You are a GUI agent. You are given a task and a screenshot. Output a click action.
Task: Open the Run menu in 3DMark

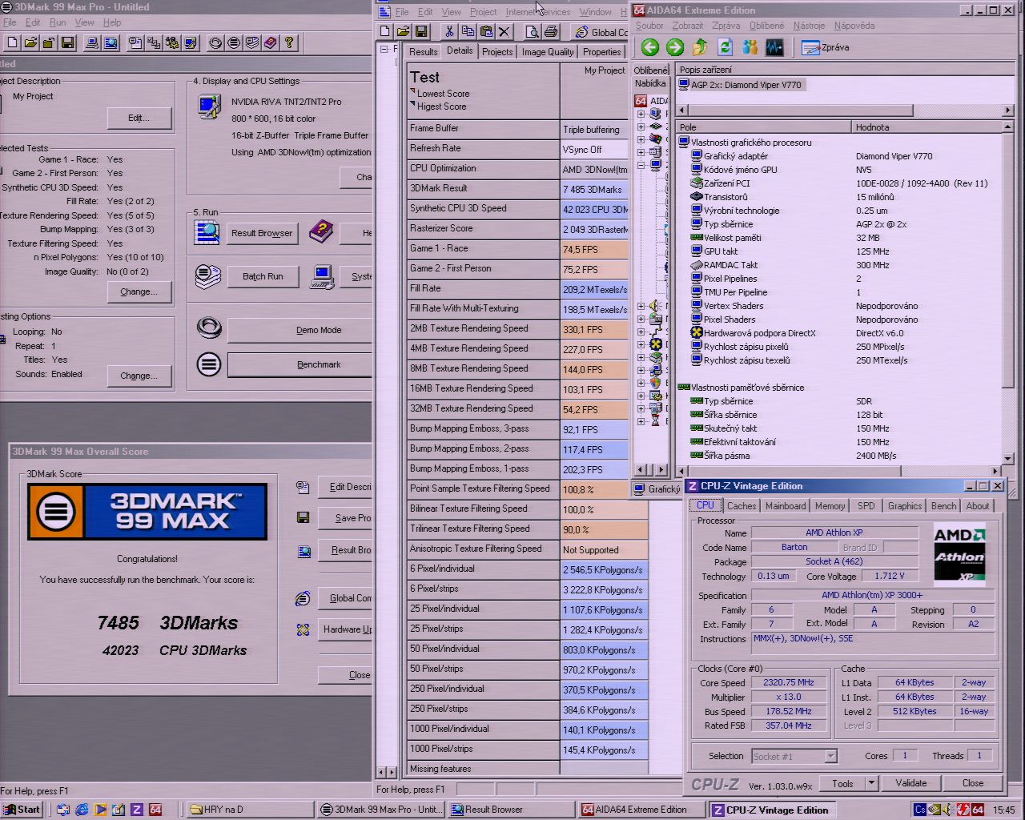[x=58, y=22]
